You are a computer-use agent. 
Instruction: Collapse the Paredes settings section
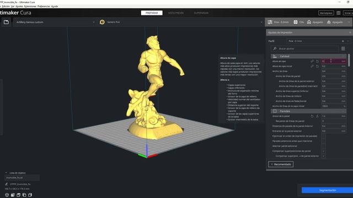click(309, 111)
